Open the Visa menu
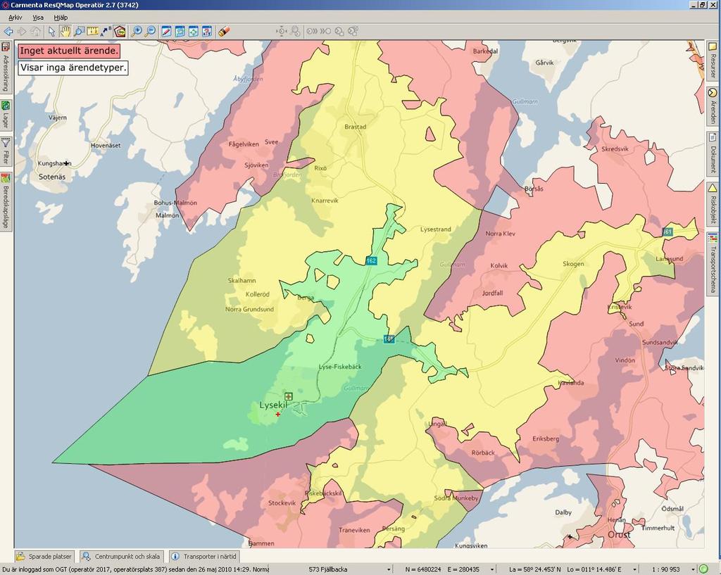 click(38, 18)
